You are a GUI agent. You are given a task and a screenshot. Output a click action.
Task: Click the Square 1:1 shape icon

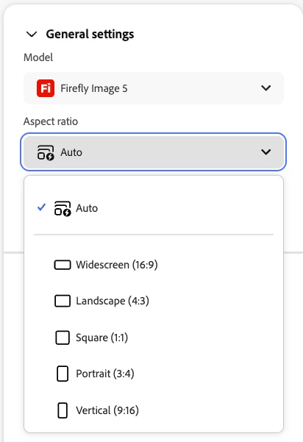(63, 338)
